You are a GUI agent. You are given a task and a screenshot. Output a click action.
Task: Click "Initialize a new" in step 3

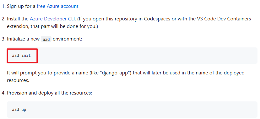pyautogui.click(x=23, y=39)
